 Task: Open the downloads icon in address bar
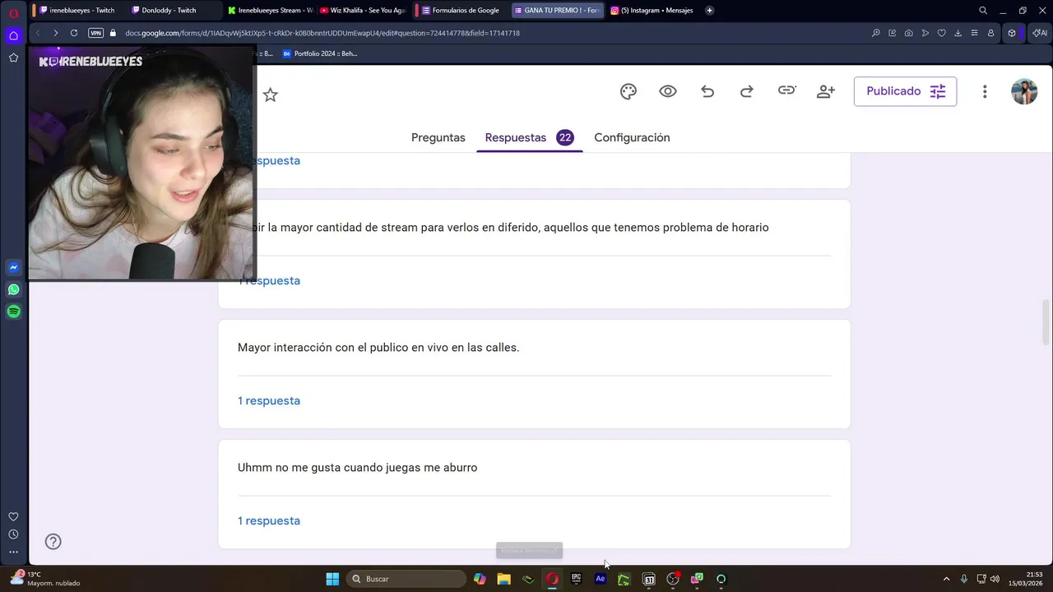[958, 33]
